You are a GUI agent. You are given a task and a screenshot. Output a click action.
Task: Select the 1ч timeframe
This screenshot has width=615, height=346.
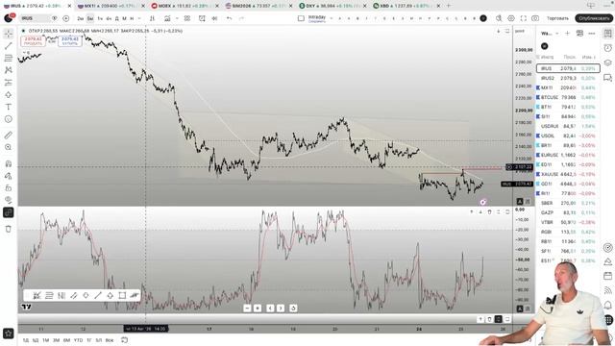pyautogui.click(x=100, y=18)
